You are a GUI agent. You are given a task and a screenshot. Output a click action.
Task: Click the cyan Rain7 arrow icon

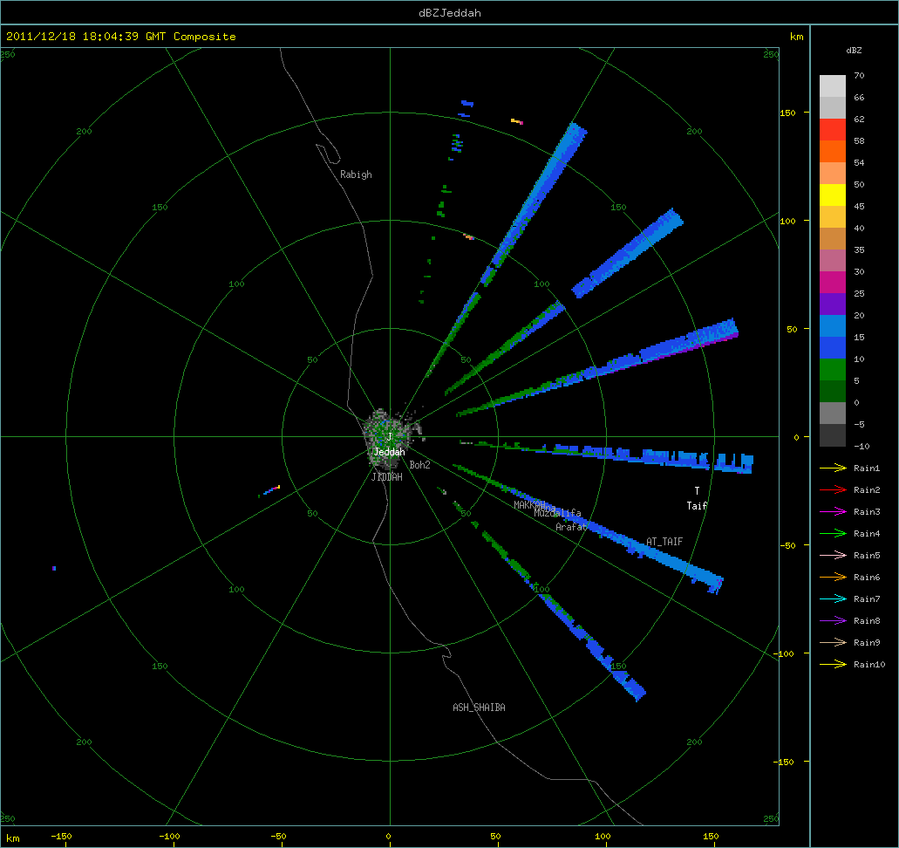point(833,599)
